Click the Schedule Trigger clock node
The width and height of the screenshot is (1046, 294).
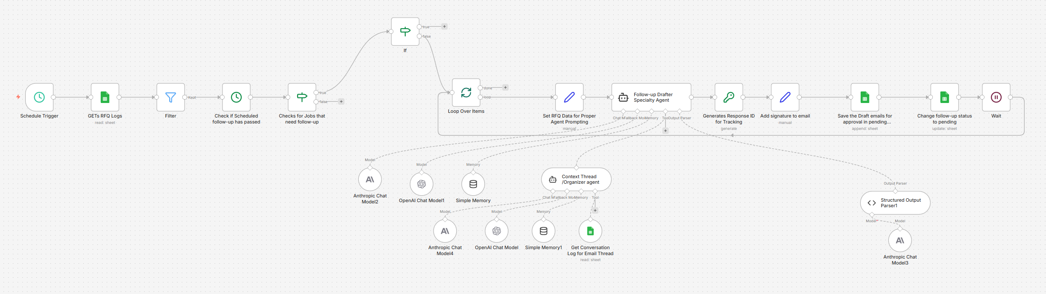(x=39, y=97)
